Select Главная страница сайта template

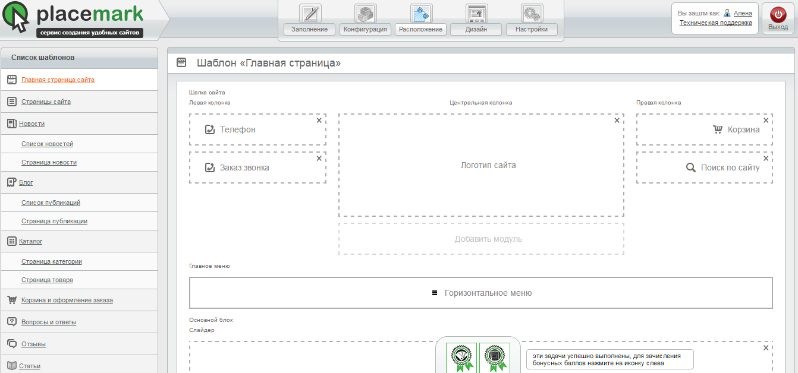pyautogui.click(x=58, y=80)
